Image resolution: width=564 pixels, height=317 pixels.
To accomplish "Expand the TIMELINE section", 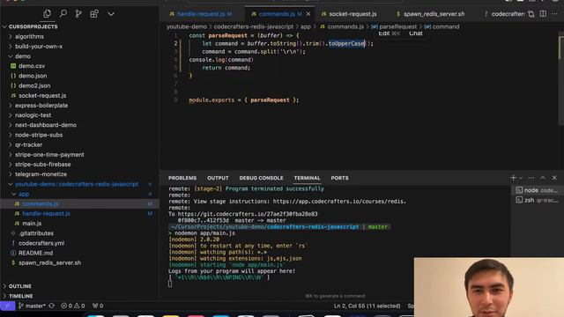I will 20,296.
